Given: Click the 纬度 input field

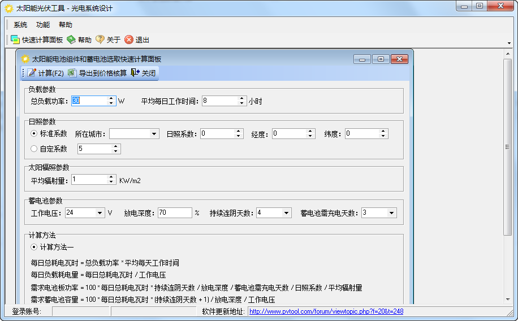Looking at the screenshot, I should pos(362,133).
